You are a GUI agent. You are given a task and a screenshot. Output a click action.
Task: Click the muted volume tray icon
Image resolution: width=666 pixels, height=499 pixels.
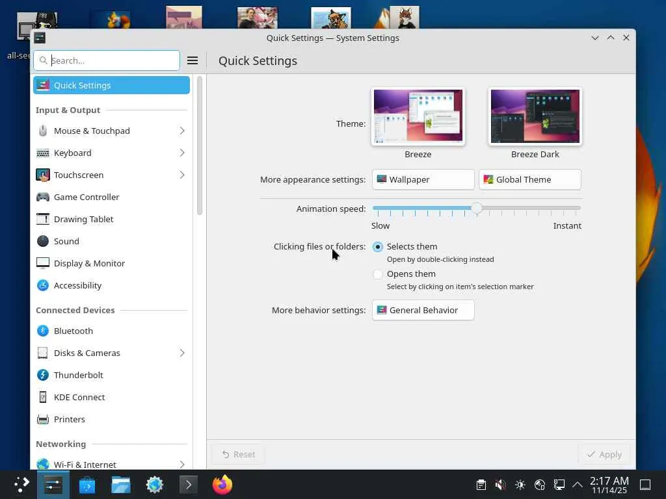pyautogui.click(x=500, y=484)
